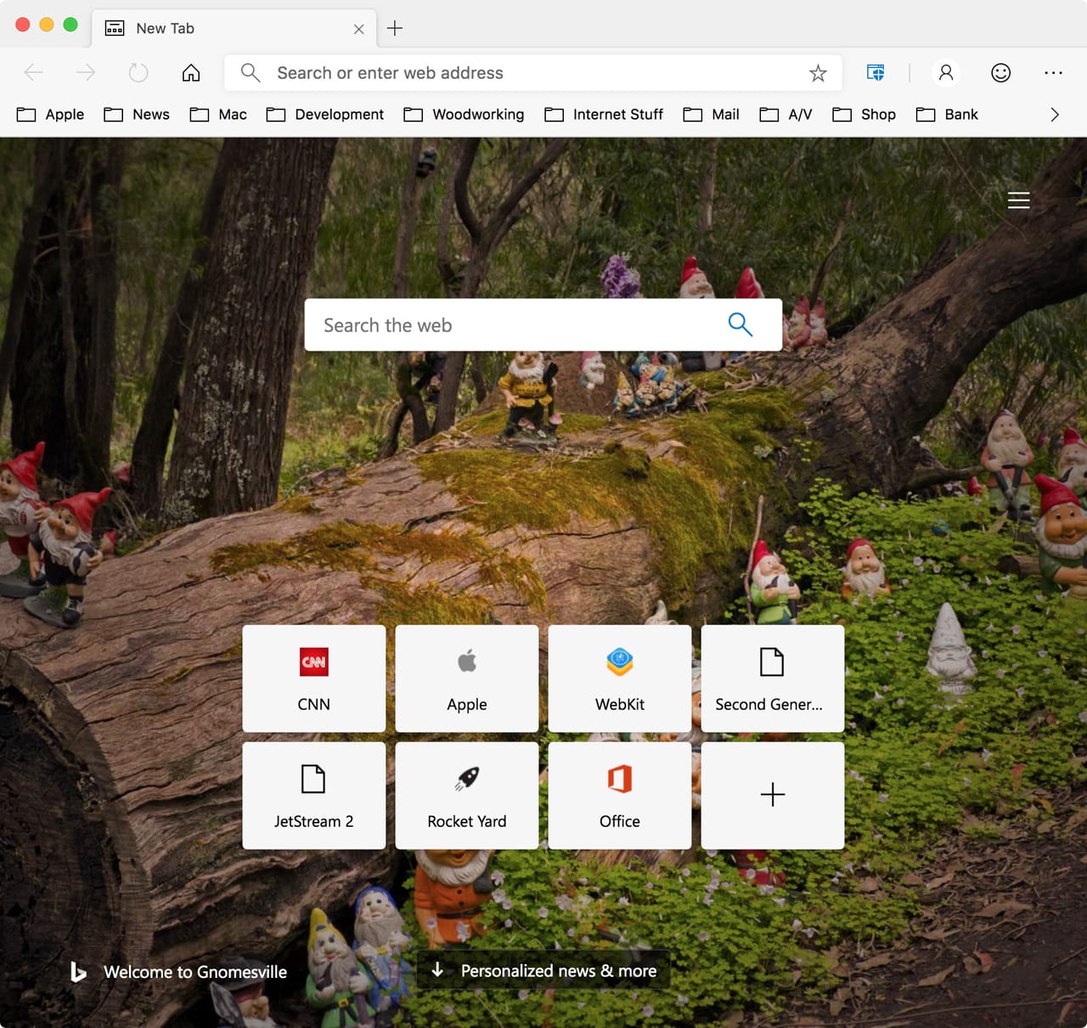Screen dimensions: 1087x1028
Task: Open the Development favorites folder
Action: pos(325,115)
